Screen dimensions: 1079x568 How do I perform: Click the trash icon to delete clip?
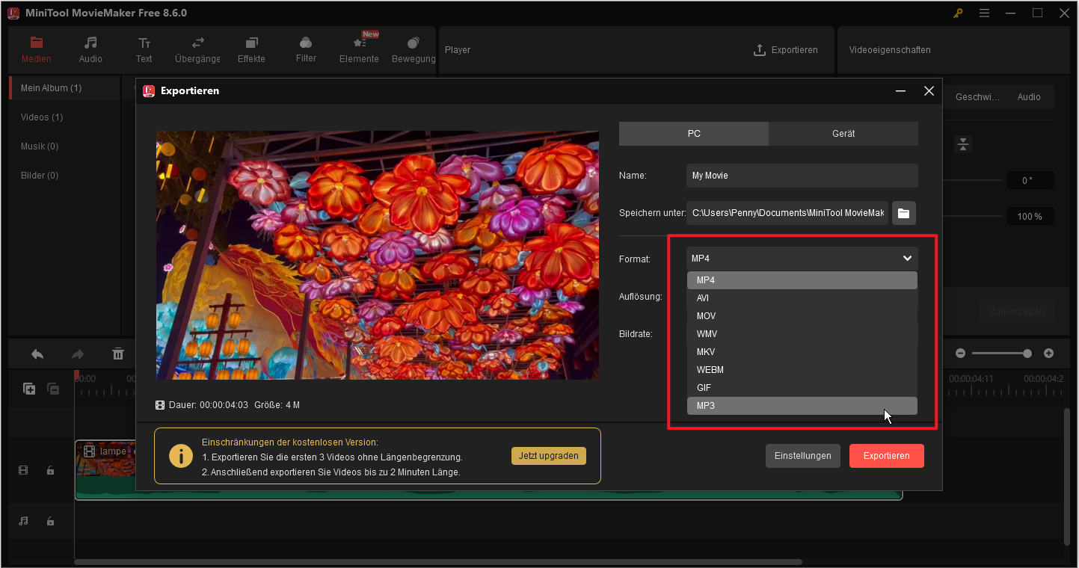point(118,354)
